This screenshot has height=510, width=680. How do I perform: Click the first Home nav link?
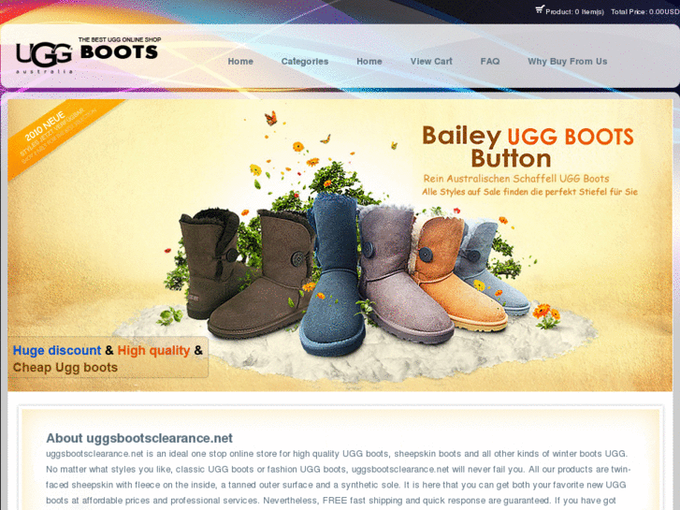click(240, 61)
